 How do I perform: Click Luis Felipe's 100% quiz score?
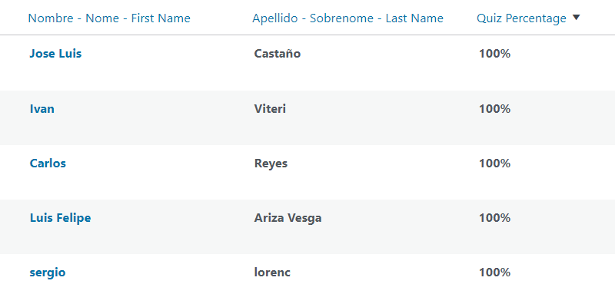[494, 218]
